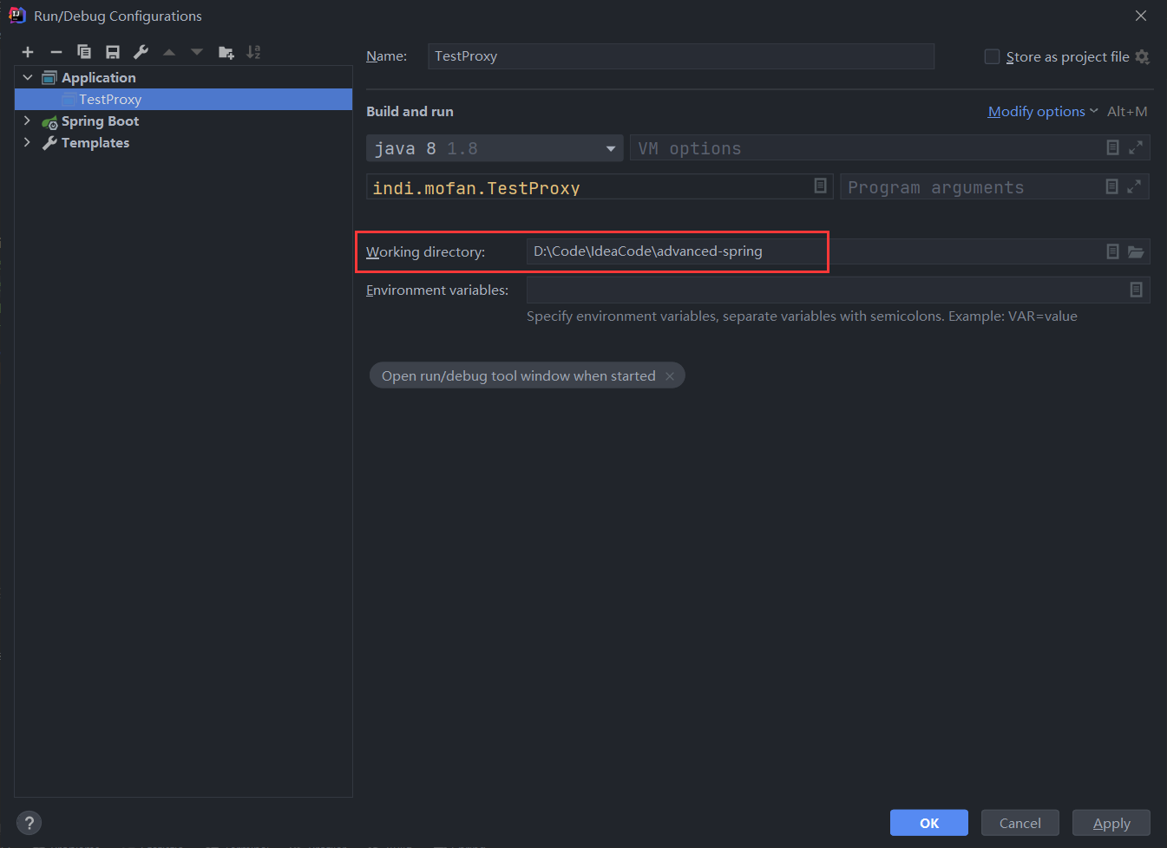Image resolution: width=1167 pixels, height=848 pixels.
Task: Move configuration up arrow
Action: click(x=169, y=52)
